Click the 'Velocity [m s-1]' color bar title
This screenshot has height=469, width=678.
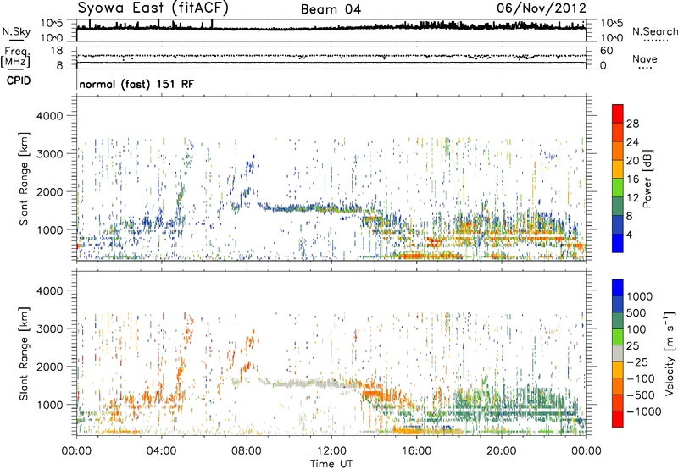(x=670, y=353)
